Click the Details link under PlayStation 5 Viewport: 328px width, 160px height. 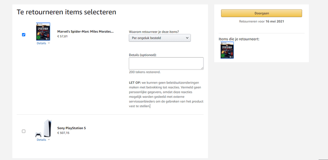click(x=41, y=140)
